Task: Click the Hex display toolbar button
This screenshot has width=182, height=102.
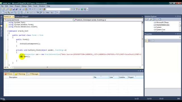Action: (x=47, y=12)
